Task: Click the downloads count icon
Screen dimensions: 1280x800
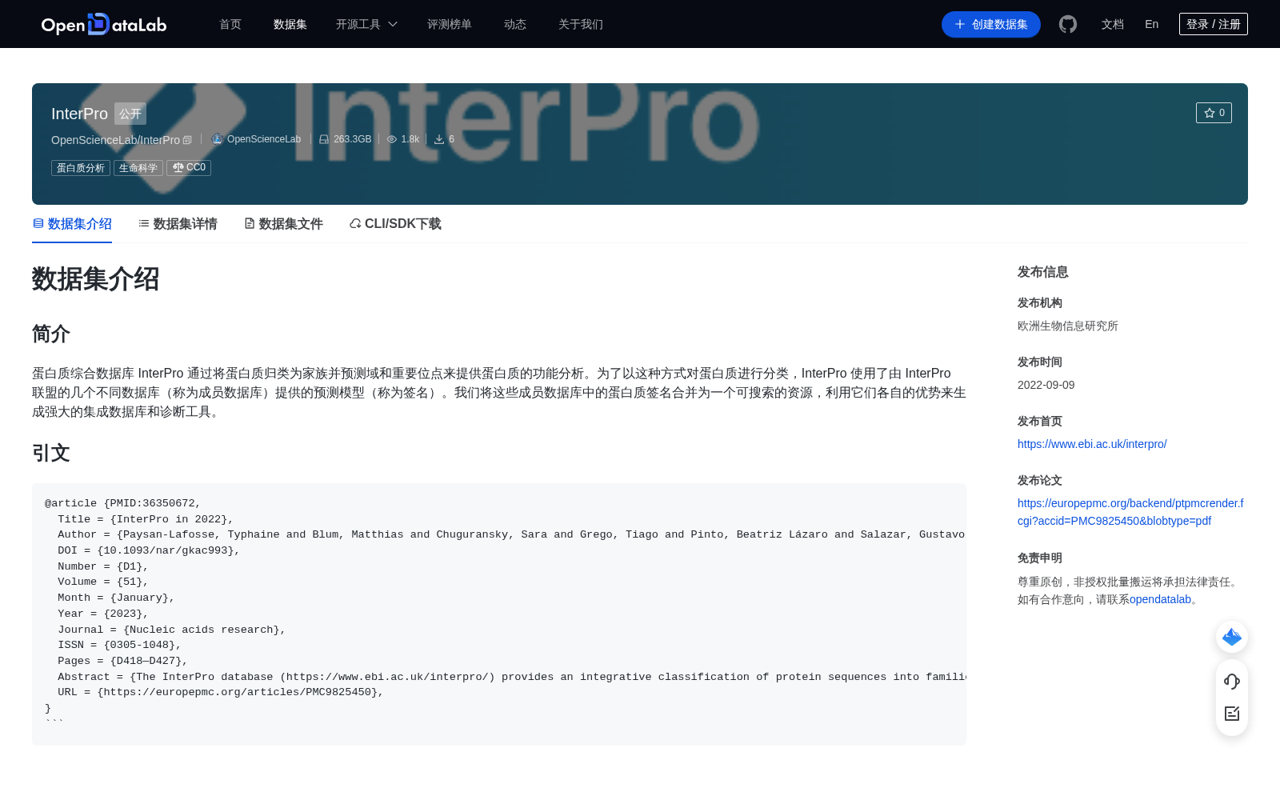Action: [439, 139]
